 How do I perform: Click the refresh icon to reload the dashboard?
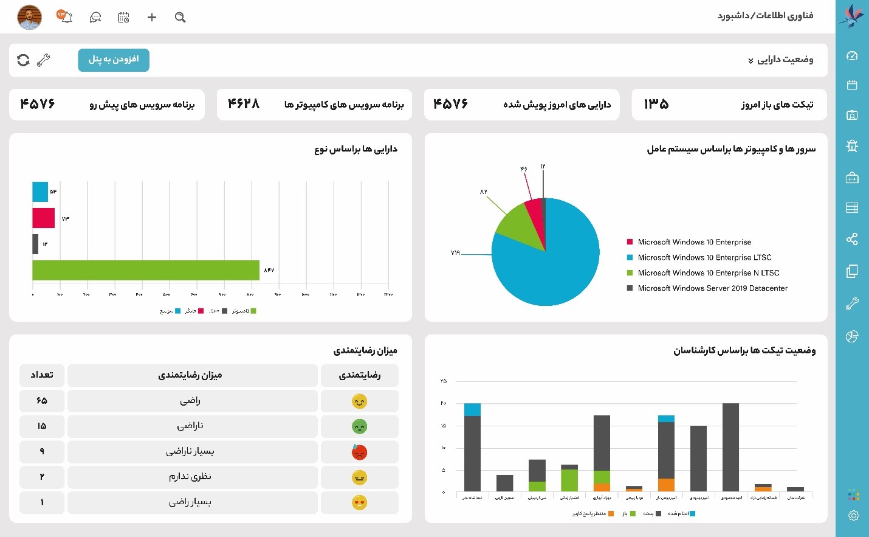tap(23, 61)
